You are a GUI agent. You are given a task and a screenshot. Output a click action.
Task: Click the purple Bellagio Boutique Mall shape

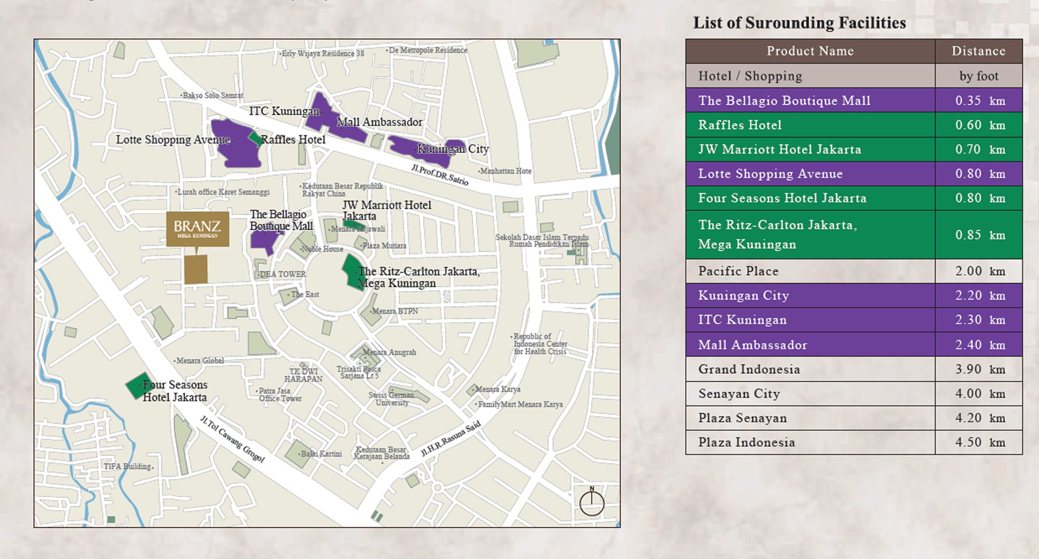point(265,240)
